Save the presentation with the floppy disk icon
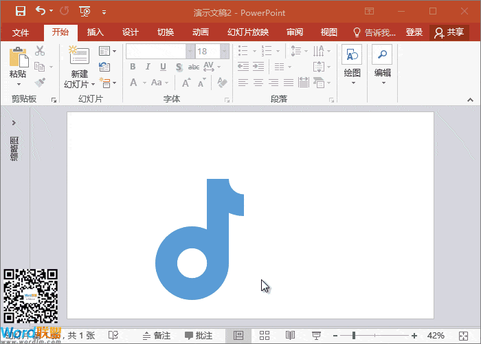 (x=21, y=11)
